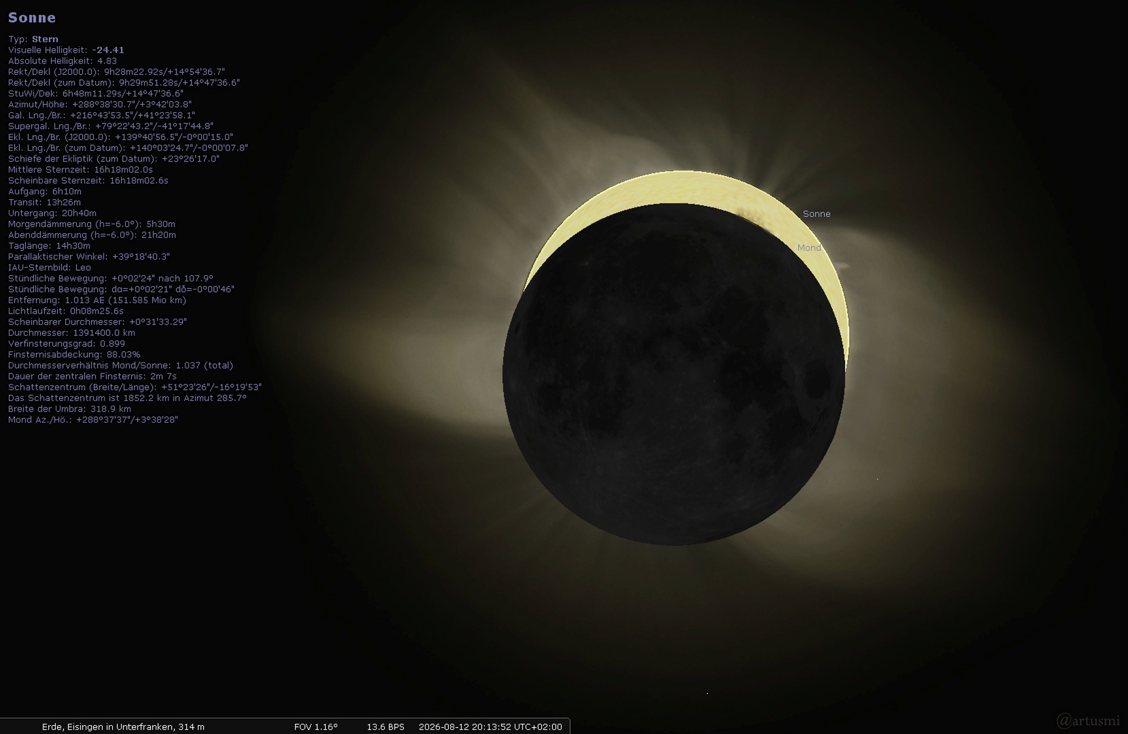Click the FOV 1.16° status entry
1128x734 pixels.
click(316, 727)
